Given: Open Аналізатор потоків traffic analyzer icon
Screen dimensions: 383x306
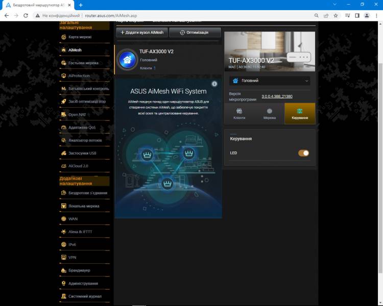Looking at the screenshot, I should point(63,140).
